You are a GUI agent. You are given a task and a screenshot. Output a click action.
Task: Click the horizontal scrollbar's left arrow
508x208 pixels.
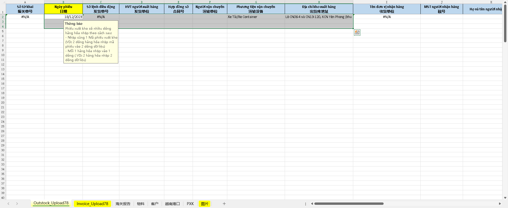[x=312, y=204]
